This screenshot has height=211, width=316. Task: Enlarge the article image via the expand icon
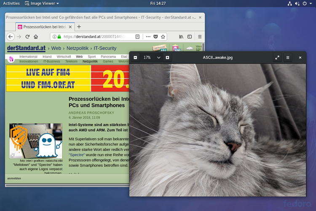click(13, 155)
